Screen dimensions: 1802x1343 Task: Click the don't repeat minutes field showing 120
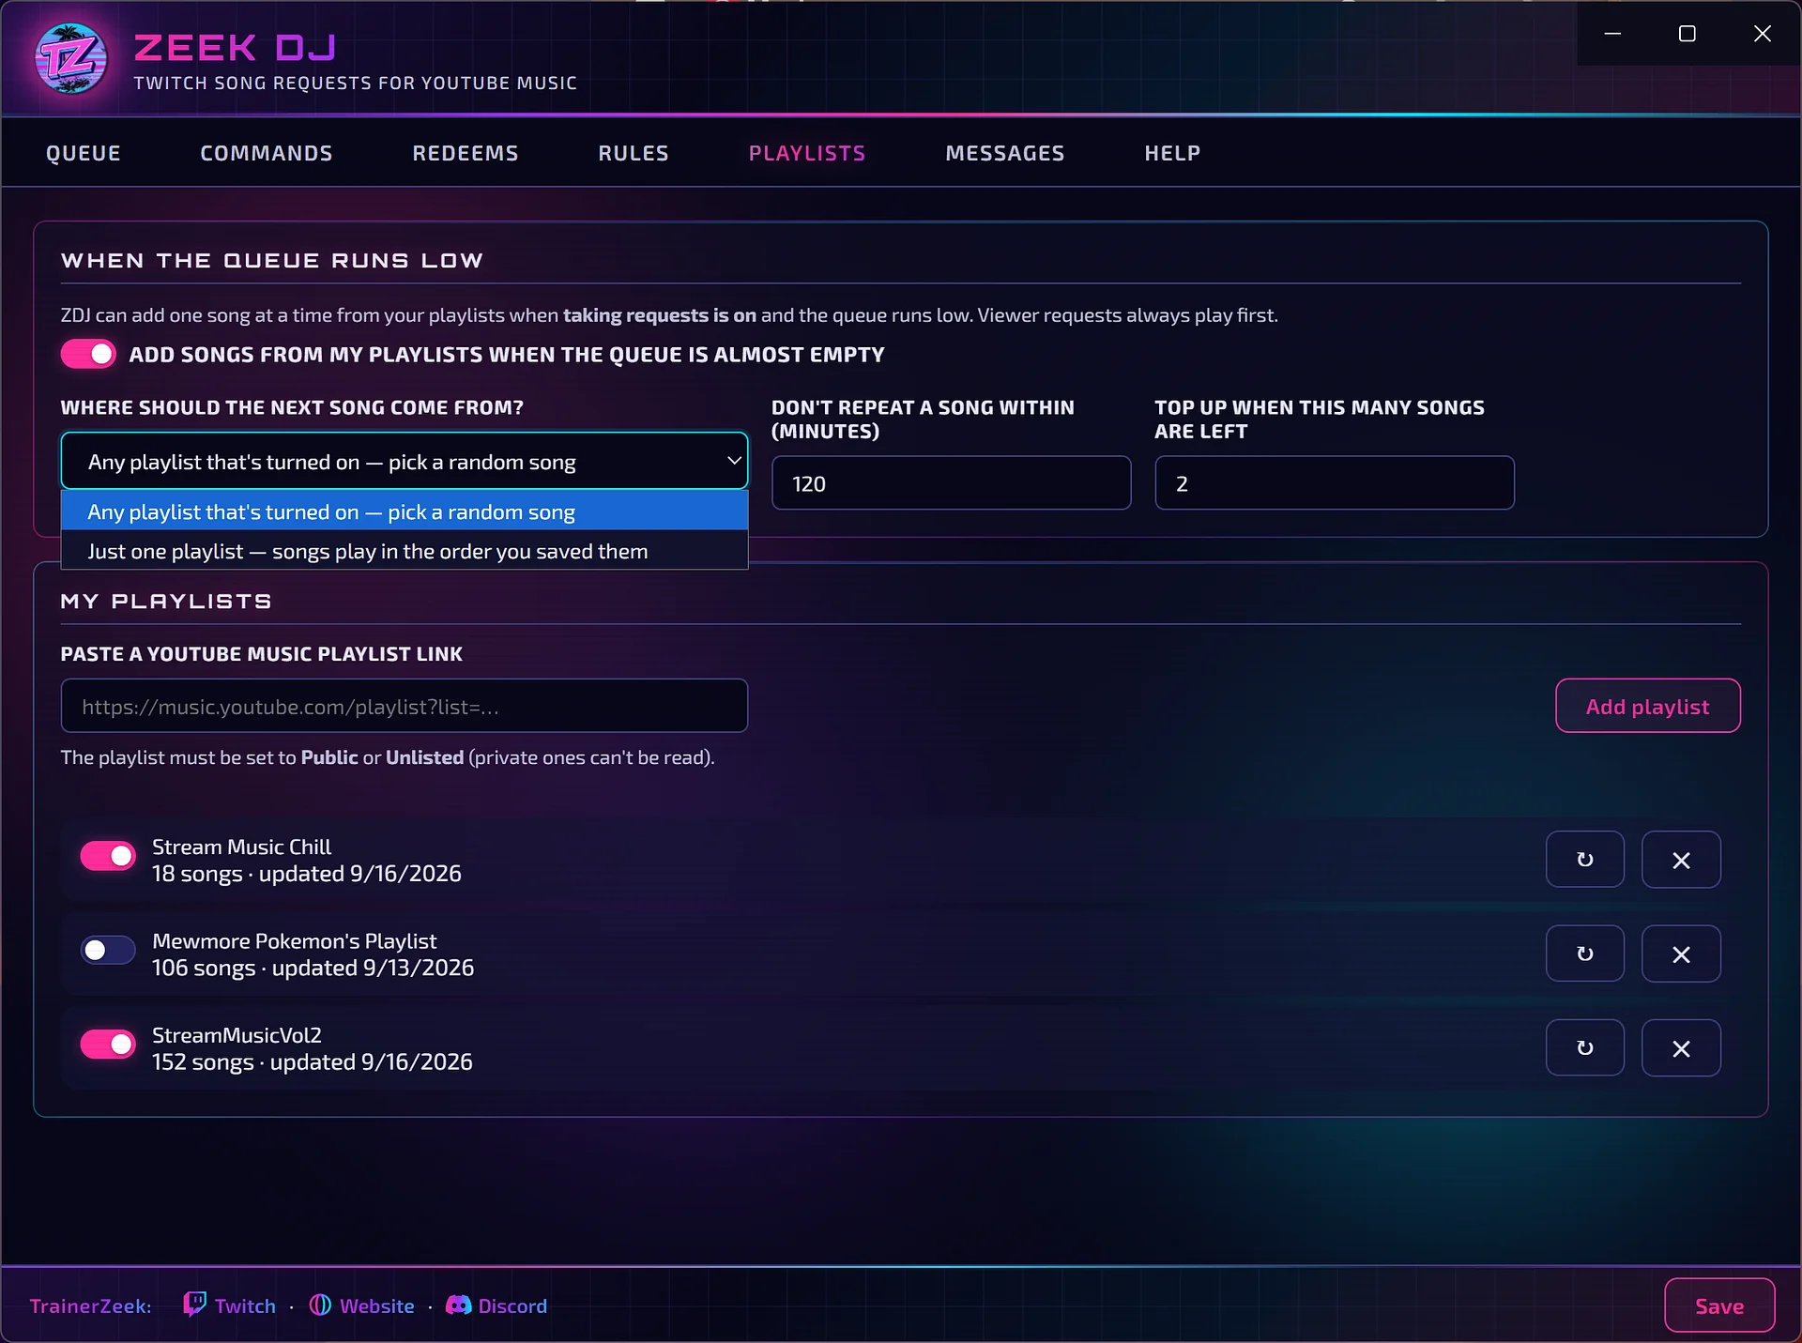(951, 483)
